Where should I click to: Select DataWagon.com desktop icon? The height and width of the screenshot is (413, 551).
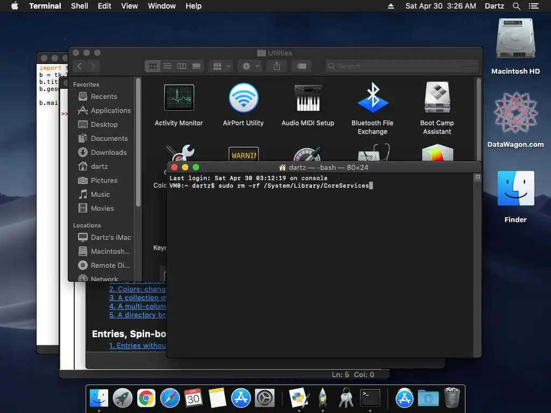pyautogui.click(x=515, y=113)
